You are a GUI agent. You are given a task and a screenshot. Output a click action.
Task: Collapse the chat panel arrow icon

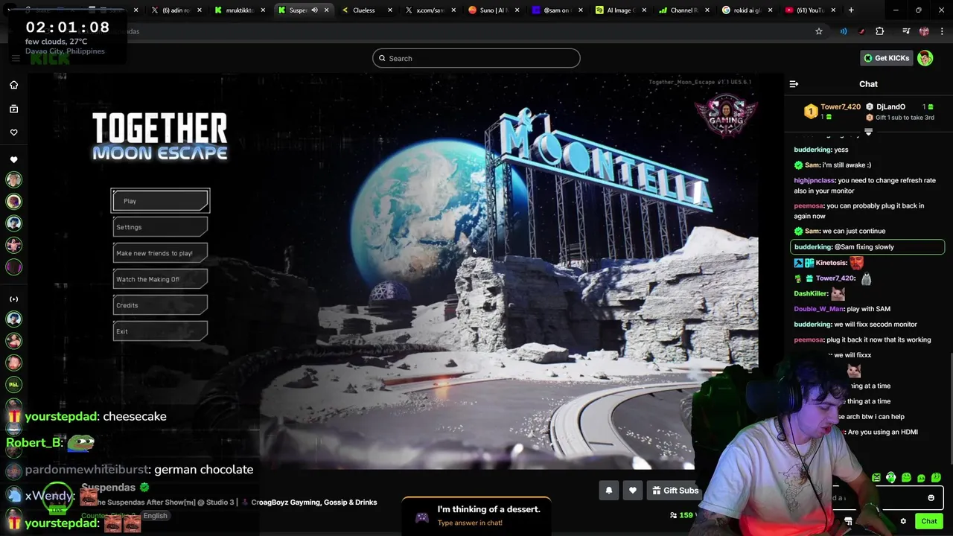click(x=794, y=85)
